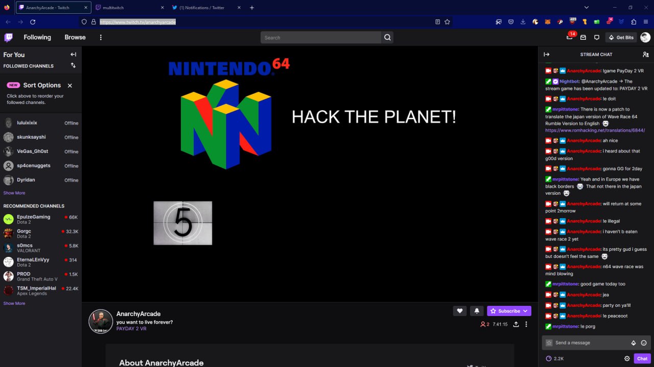654x367 pixels.
Task: Open a new browser tab
Action: pyautogui.click(x=252, y=8)
